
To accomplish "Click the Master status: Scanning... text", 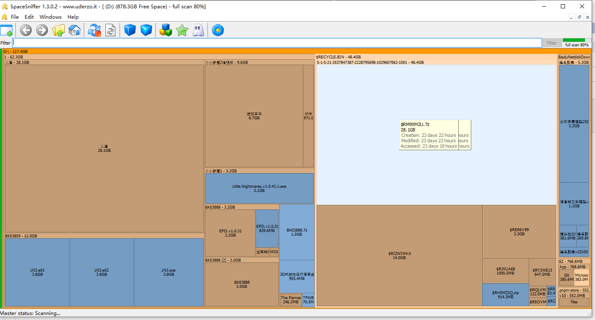I will click(x=30, y=313).
